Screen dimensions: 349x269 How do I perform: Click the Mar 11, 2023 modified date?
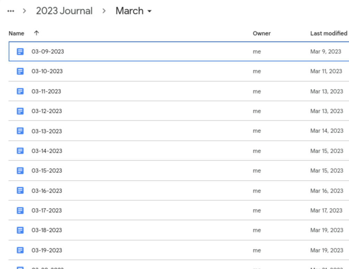point(326,71)
